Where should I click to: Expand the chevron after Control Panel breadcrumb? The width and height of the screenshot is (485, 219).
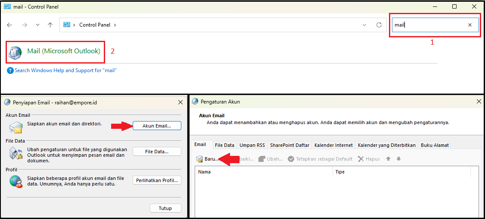[x=115, y=25]
